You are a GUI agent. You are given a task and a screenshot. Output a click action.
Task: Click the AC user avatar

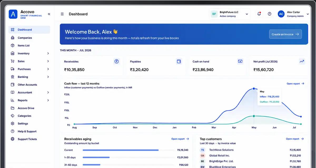[x=281, y=14]
